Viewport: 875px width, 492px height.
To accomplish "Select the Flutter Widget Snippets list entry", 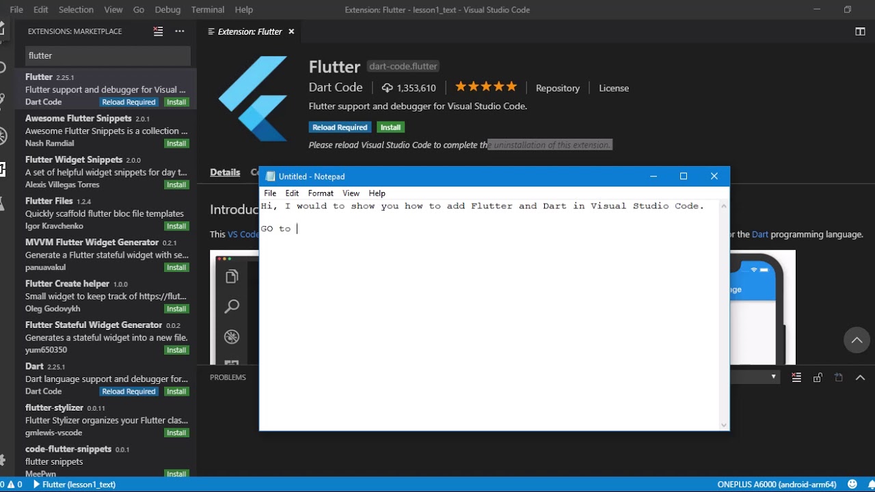I will [x=106, y=172].
